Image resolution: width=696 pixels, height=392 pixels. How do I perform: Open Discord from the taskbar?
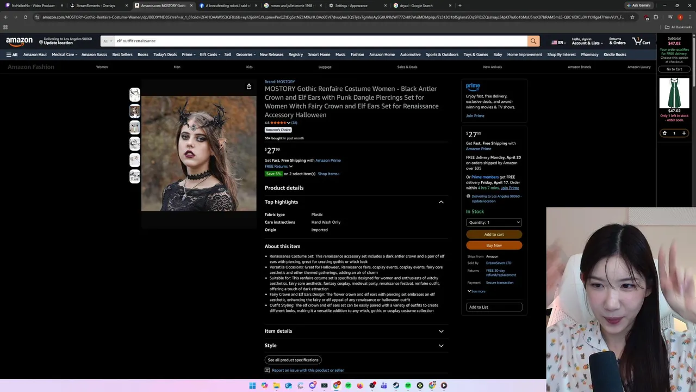[x=312, y=385]
